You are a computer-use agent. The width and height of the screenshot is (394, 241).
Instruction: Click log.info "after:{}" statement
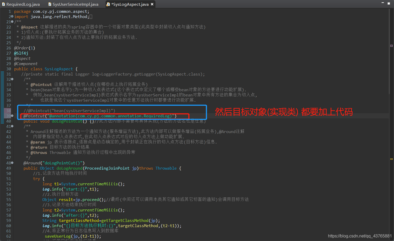[x=70, y=215]
